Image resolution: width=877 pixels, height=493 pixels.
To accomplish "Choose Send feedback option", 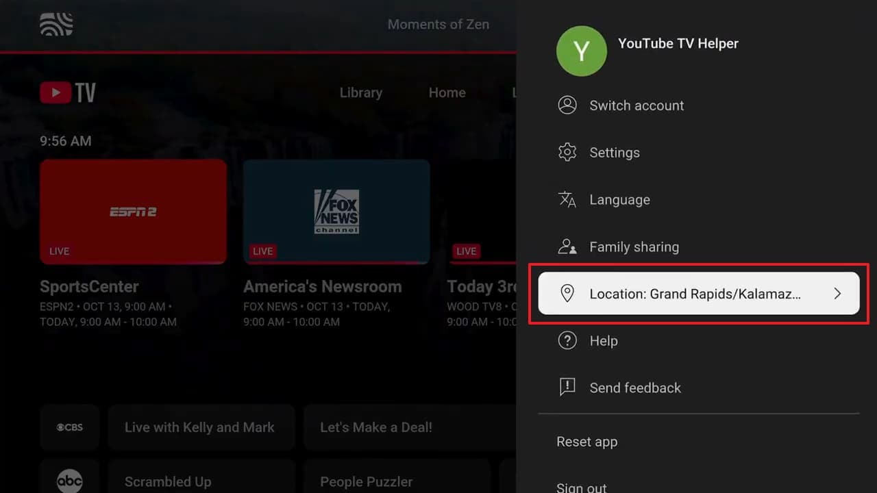I will [x=699, y=388].
